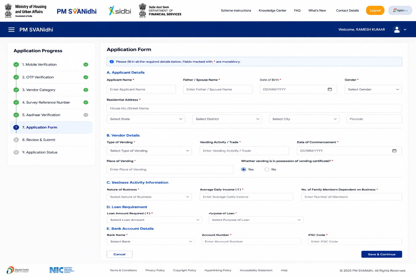Screen dimensions: 416x277
Task: Open Vendor Category step
Action: pos(39,90)
